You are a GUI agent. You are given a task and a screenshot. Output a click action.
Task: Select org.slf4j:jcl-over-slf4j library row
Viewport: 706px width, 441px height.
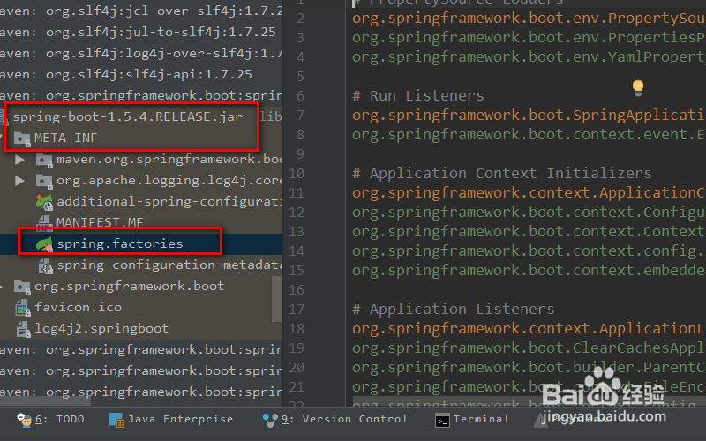pyautogui.click(x=141, y=11)
